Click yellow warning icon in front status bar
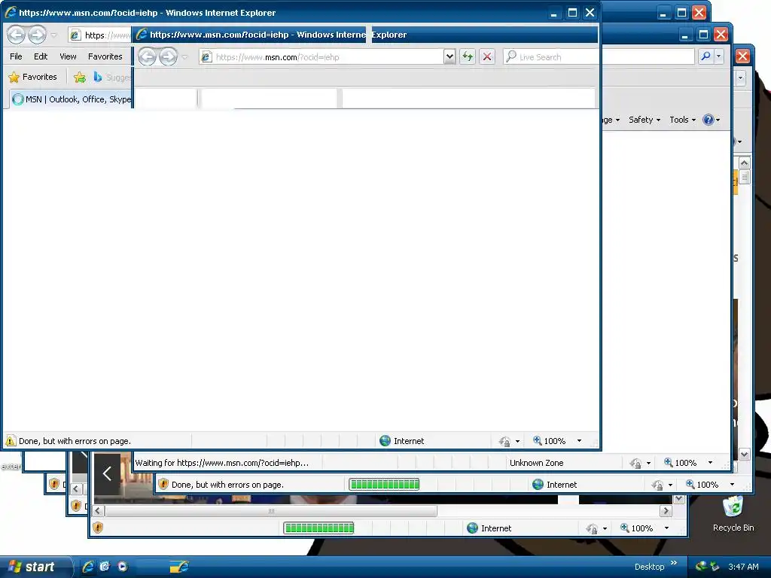Screen dimensions: 771x578 pyautogui.click(x=11, y=441)
